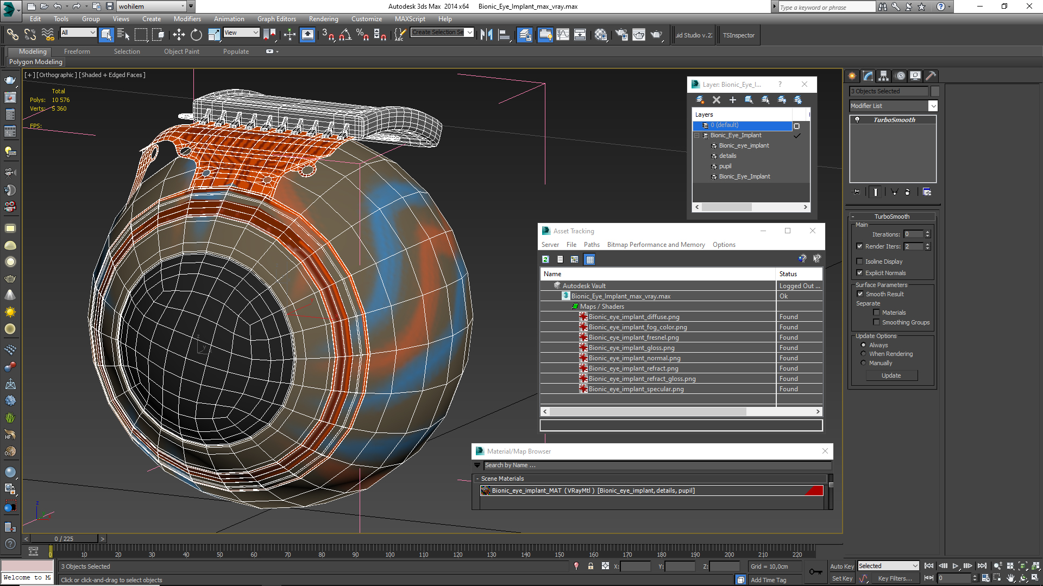Click the Render Production teapot icon

pyautogui.click(x=657, y=35)
